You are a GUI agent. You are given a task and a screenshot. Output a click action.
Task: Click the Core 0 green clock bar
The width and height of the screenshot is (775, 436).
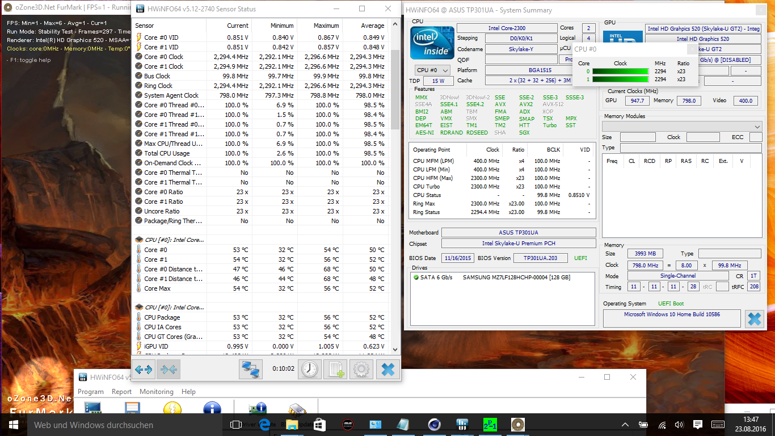coord(620,72)
